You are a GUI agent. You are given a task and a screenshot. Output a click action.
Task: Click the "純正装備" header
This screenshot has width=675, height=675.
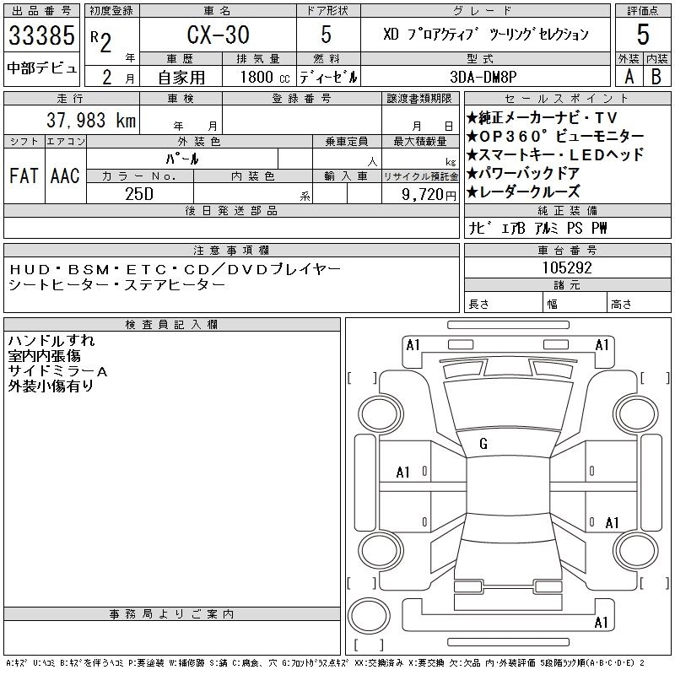click(567, 210)
